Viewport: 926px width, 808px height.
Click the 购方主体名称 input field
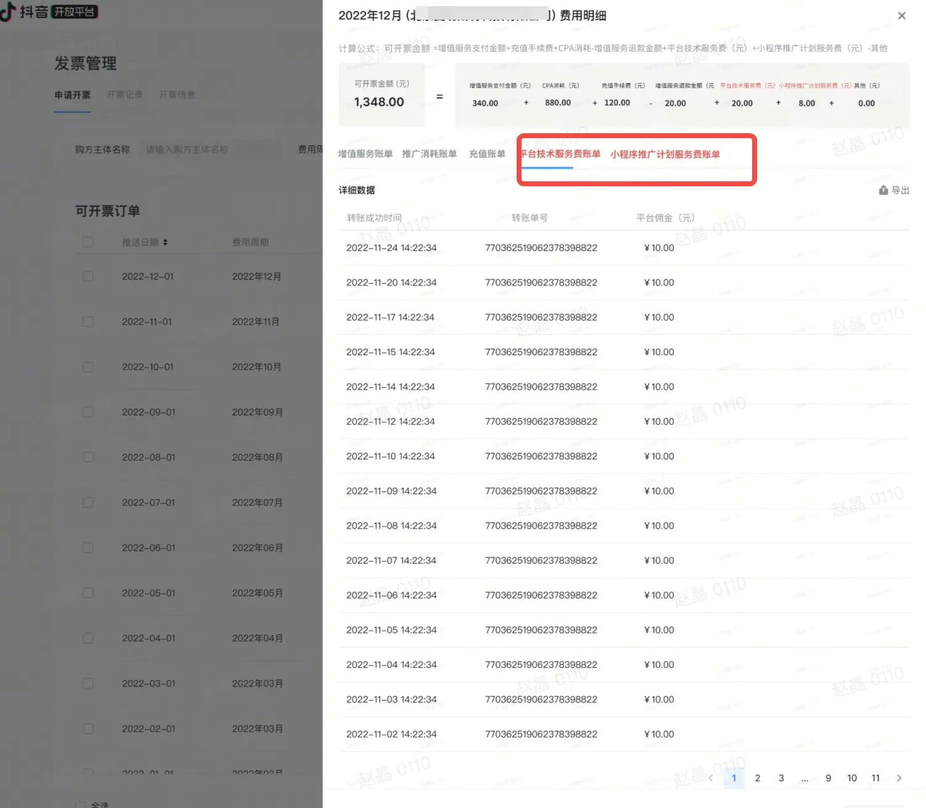(210, 149)
